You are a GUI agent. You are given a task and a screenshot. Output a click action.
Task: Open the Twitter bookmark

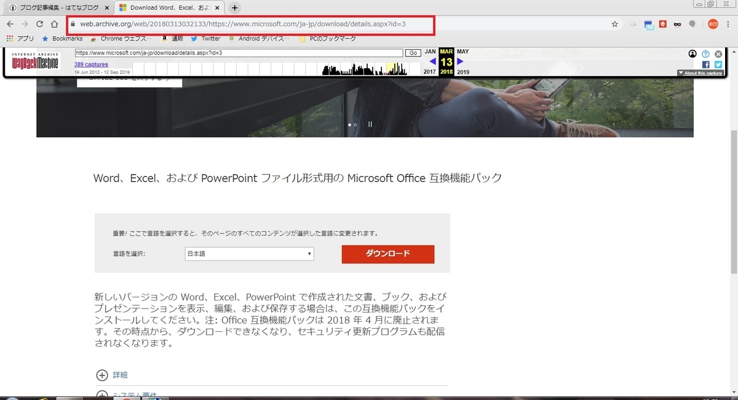pos(205,38)
